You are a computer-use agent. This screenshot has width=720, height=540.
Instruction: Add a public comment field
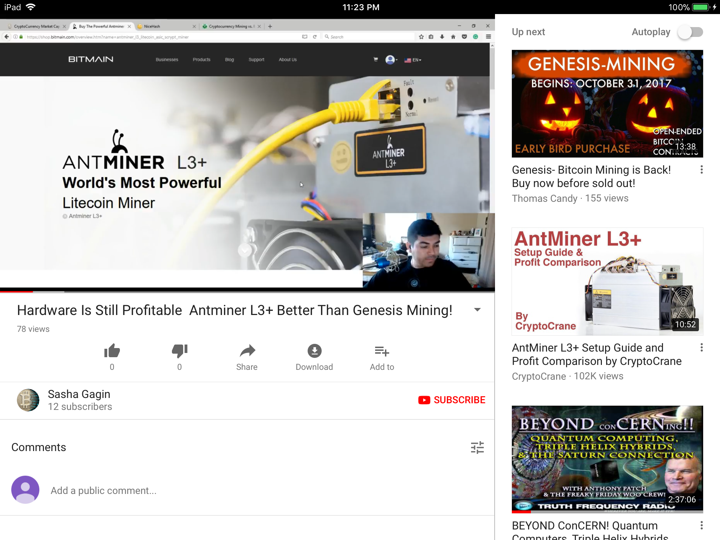104,490
